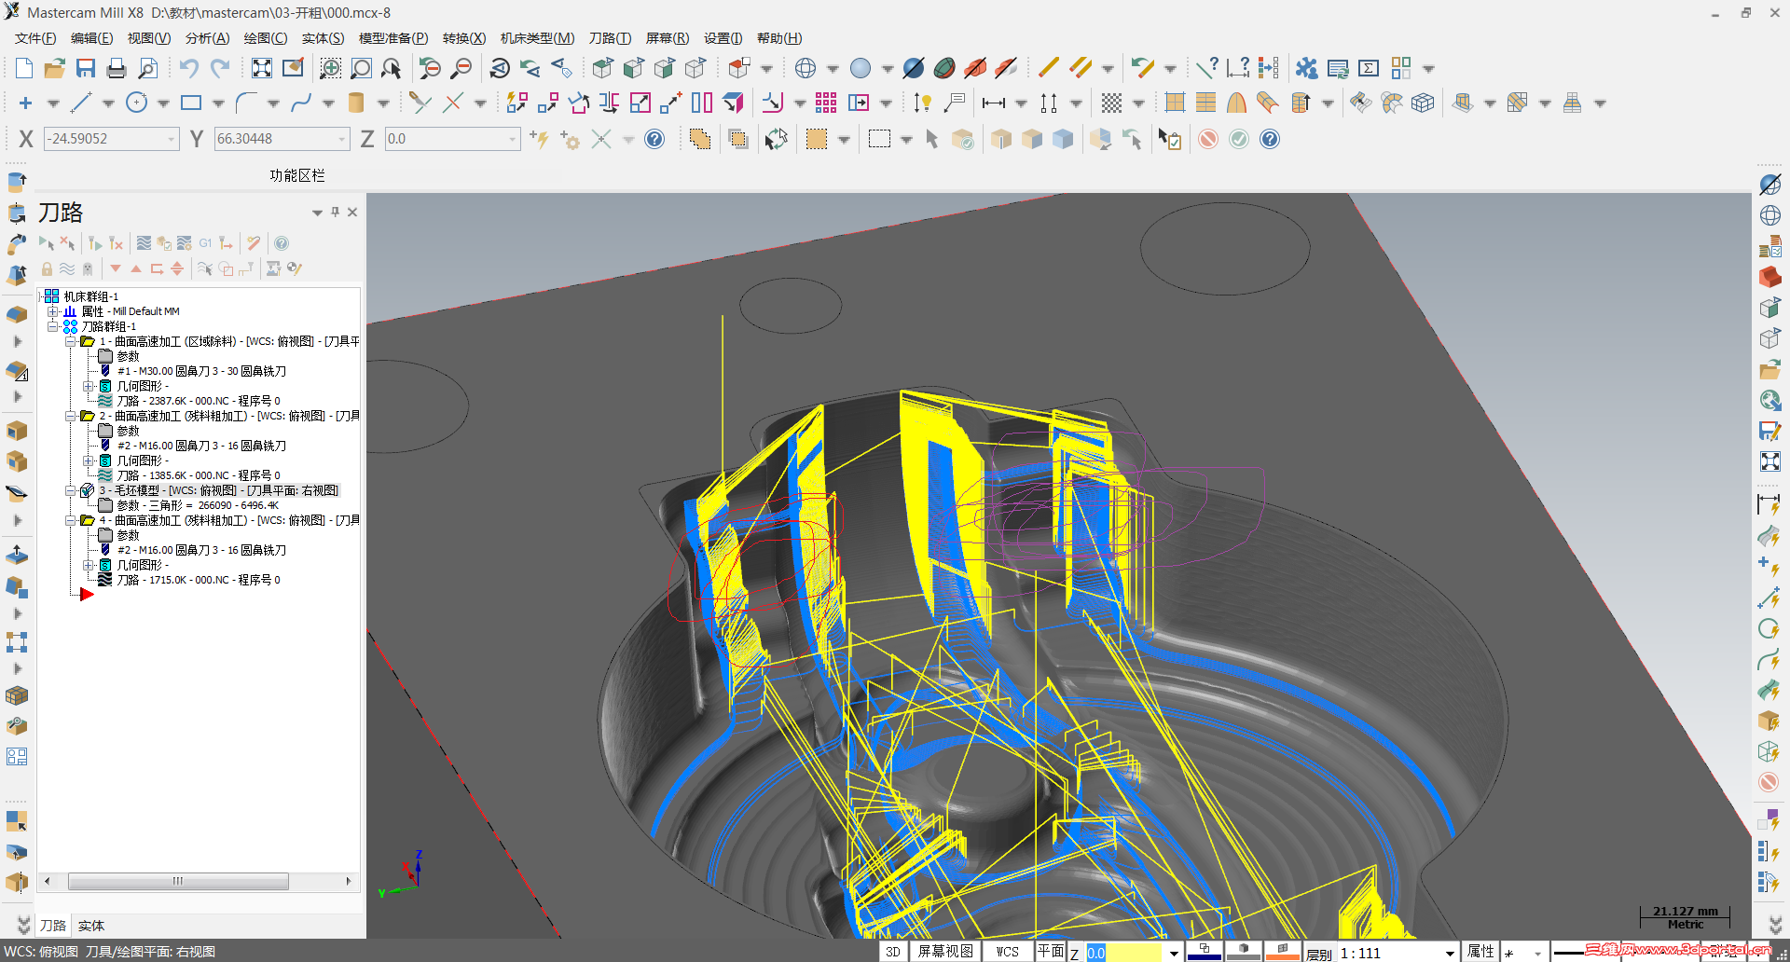This screenshot has width=1790, height=962.
Task: Click the rectangular array grid icon
Action: (826, 103)
